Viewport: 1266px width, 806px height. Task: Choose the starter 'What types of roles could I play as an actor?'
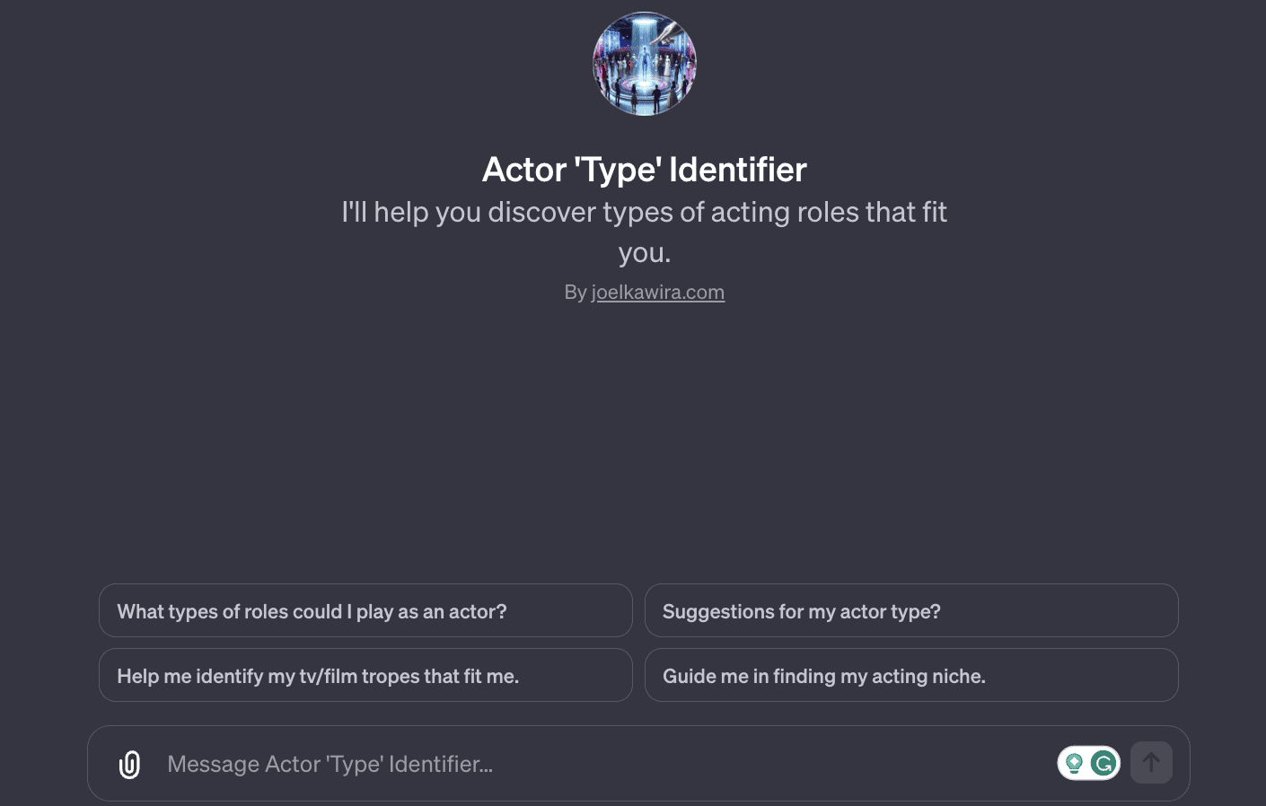365,610
